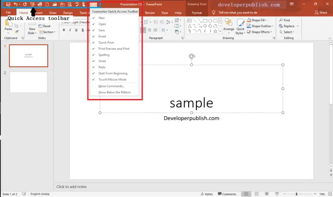Select the oval shape in gallery

210,21
